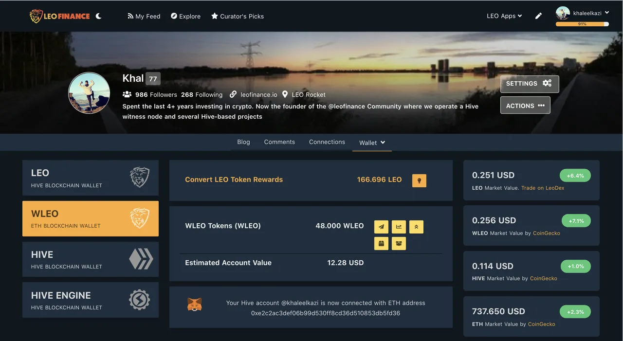Switch to the Blog tab

[243, 142]
